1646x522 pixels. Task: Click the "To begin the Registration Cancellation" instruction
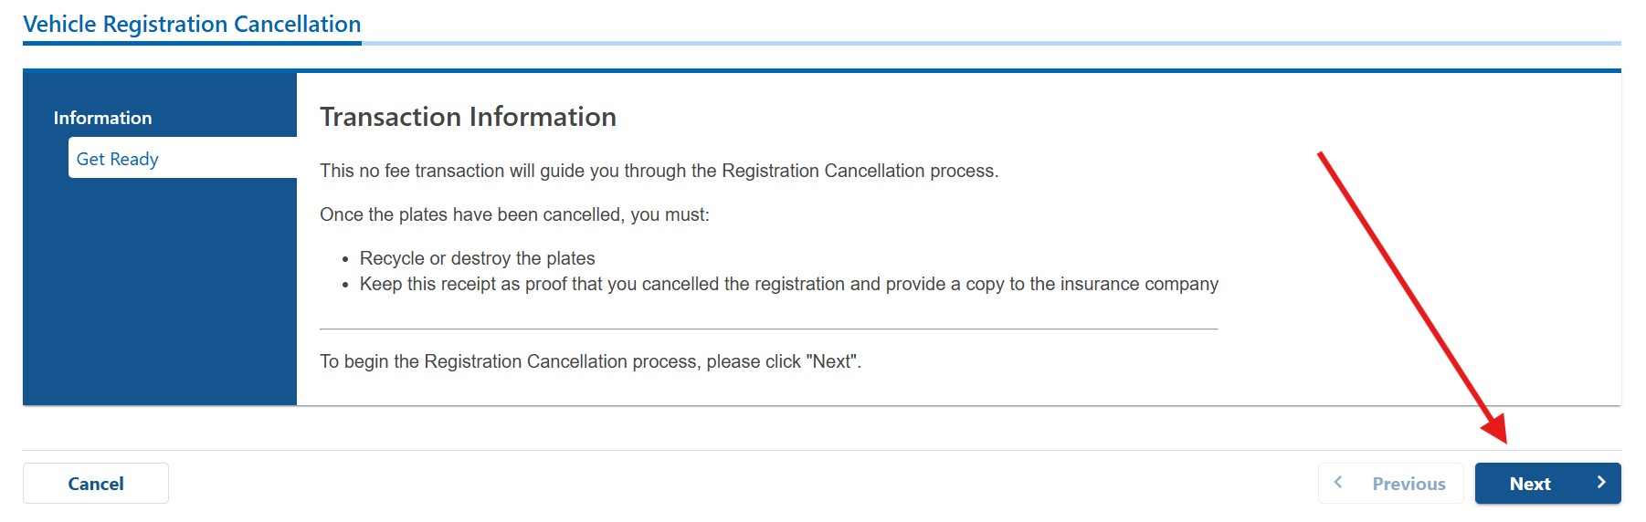point(590,361)
